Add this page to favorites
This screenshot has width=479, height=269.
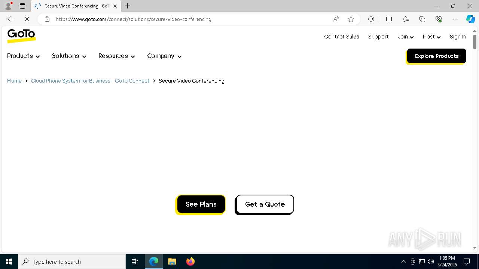[x=351, y=19]
